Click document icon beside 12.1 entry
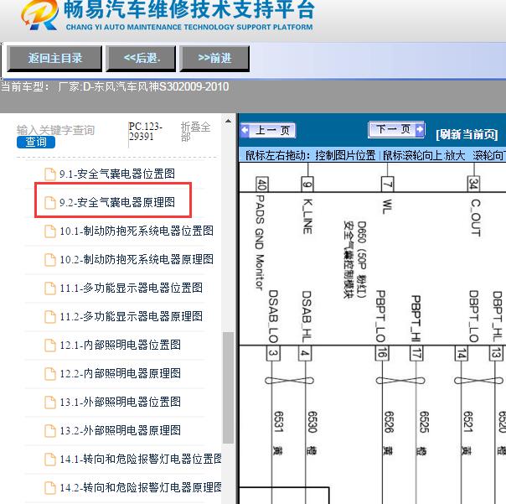Image resolution: width=506 pixels, height=504 pixels. (50, 345)
